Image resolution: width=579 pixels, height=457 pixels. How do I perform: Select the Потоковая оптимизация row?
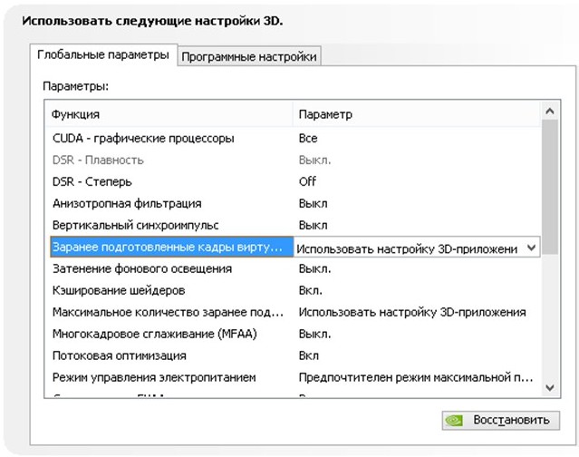(x=294, y=355)
